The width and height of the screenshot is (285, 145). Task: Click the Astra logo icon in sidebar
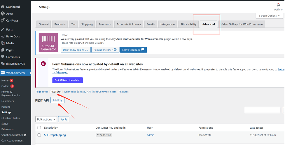pos(3,13)
